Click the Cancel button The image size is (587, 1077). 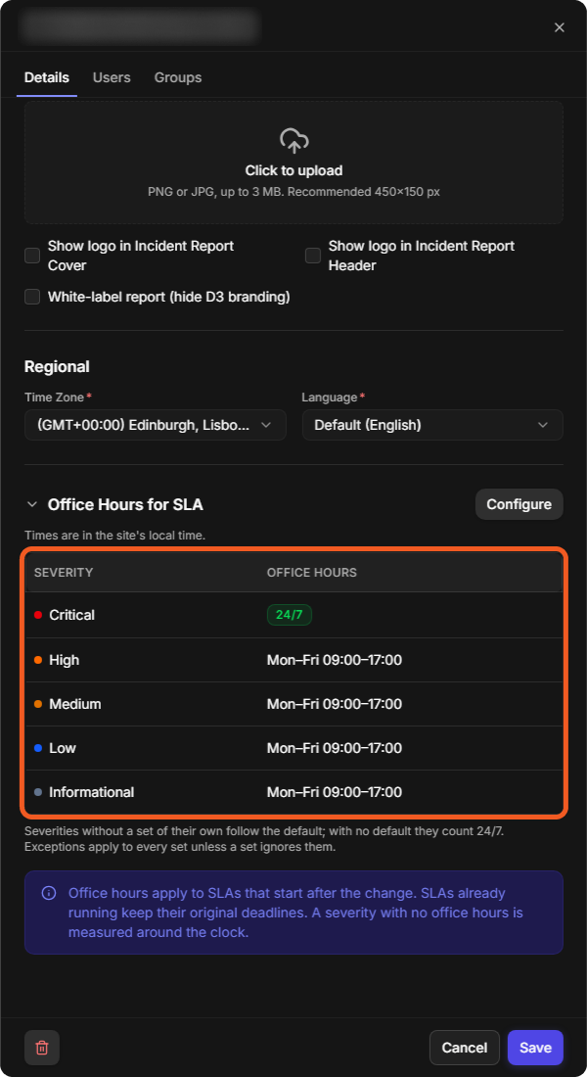click(x=465, y=1048)
